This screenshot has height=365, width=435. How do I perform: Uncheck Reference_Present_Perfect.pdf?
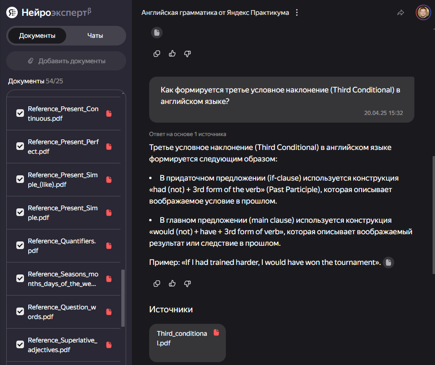pos(20,146)
